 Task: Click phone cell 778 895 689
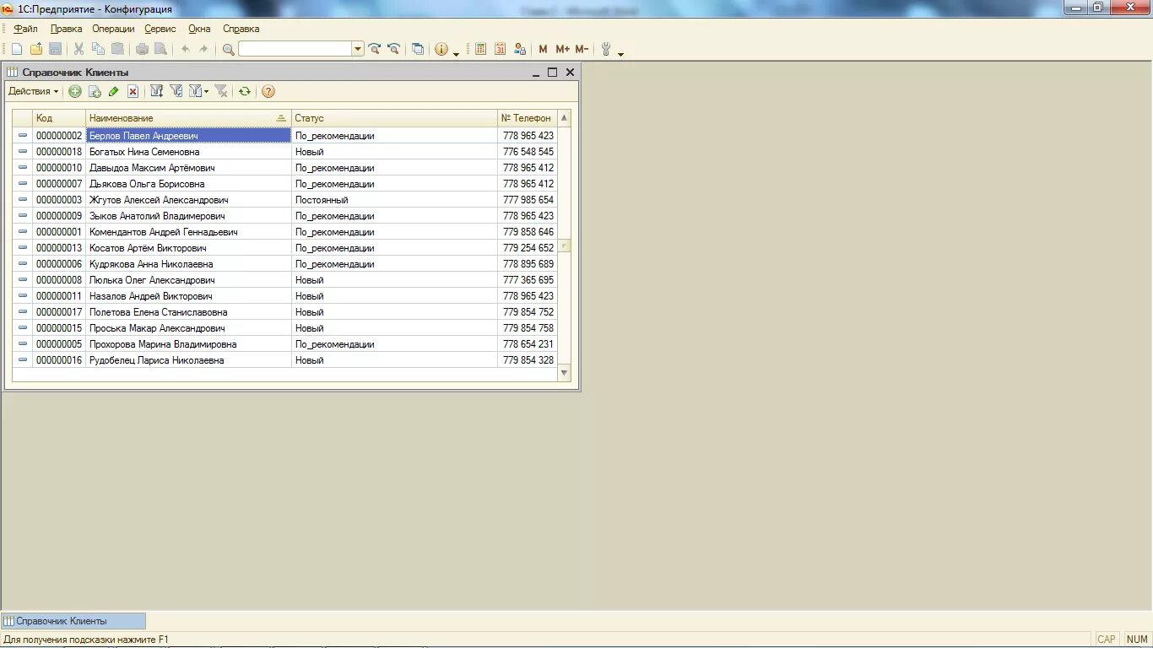click(x=528, y=264)
